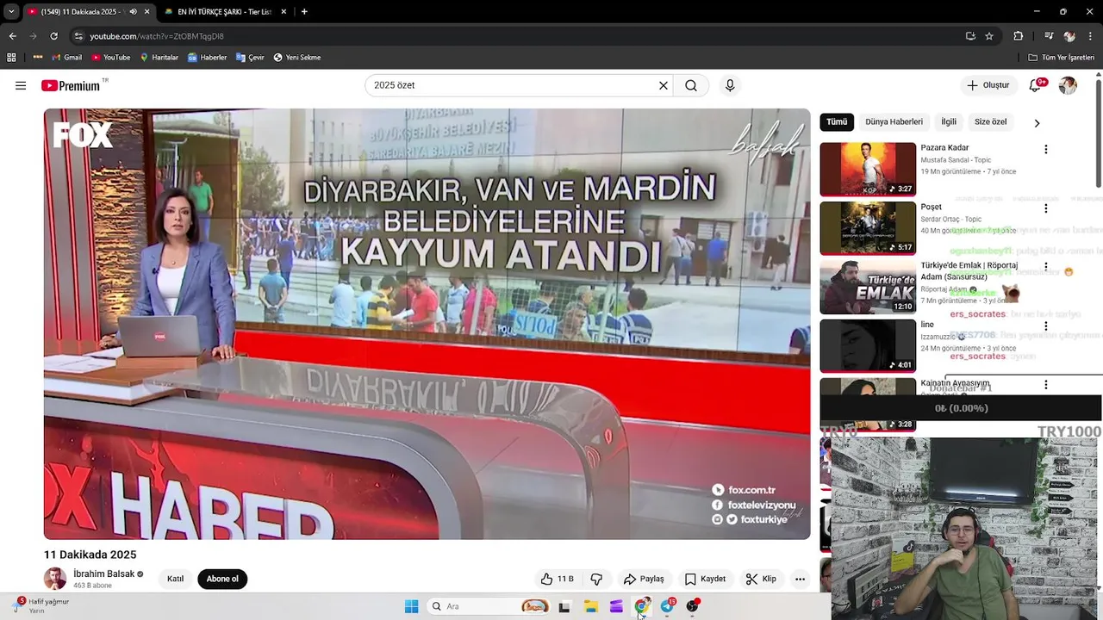1103x620 pixels.
Task: Open Telegram from the taskbar
Action: pos(667,606)
